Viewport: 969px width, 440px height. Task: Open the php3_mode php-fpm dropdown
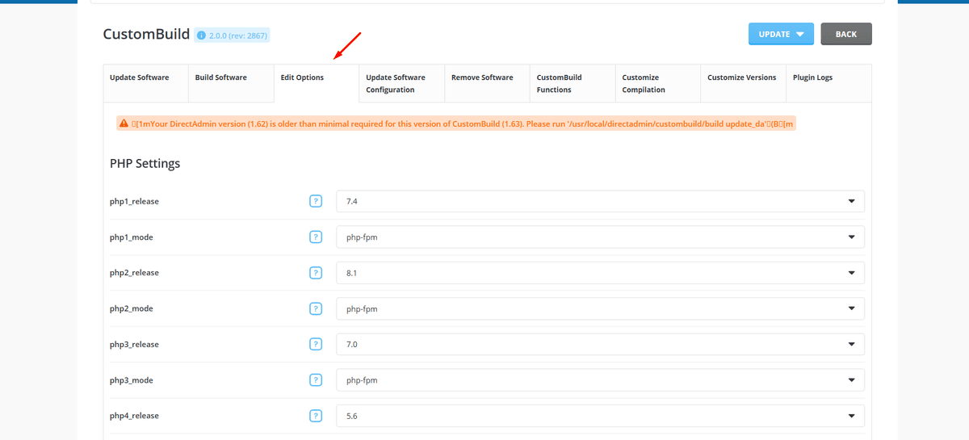[599, 380]
